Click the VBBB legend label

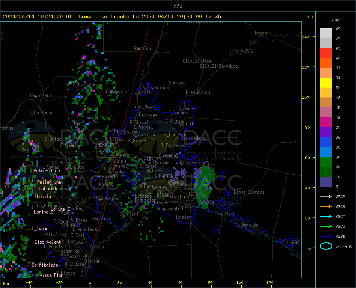click(x=340, y=237)
